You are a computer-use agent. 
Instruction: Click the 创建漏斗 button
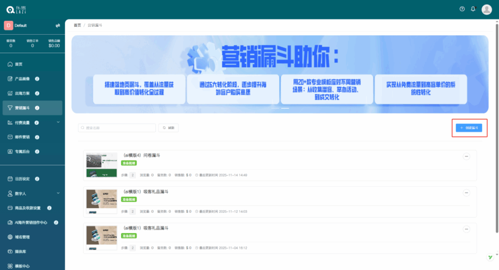click(469, 128)
